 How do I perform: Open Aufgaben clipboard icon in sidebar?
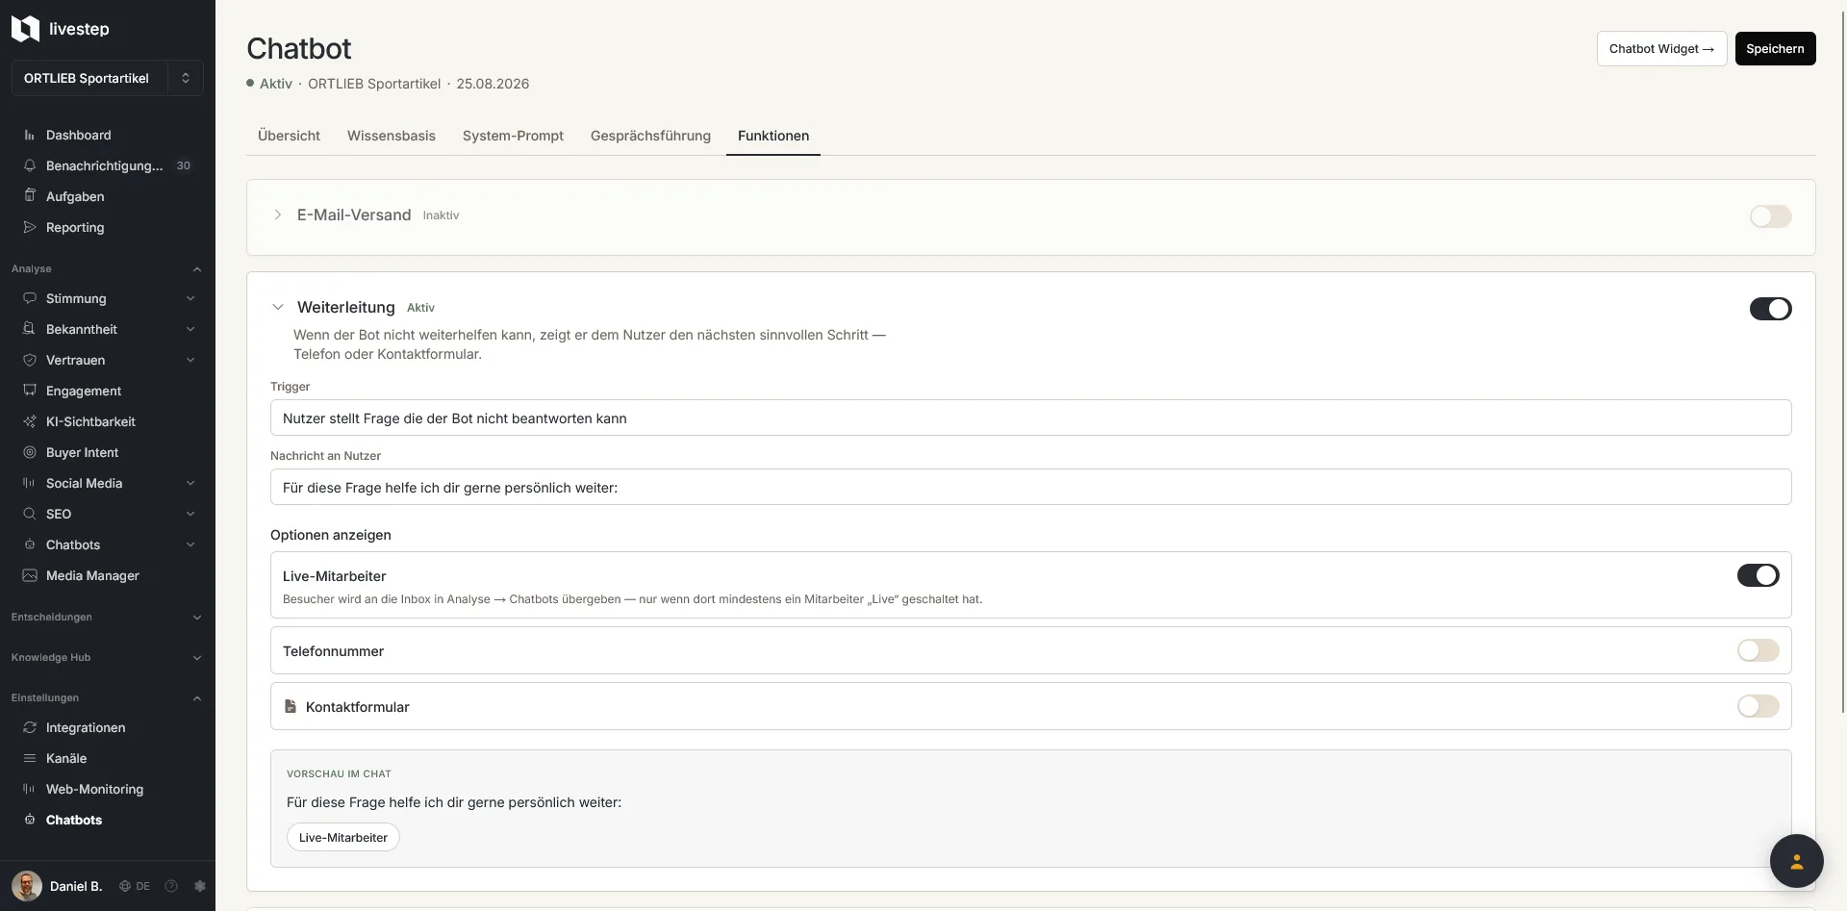(30, 196)
